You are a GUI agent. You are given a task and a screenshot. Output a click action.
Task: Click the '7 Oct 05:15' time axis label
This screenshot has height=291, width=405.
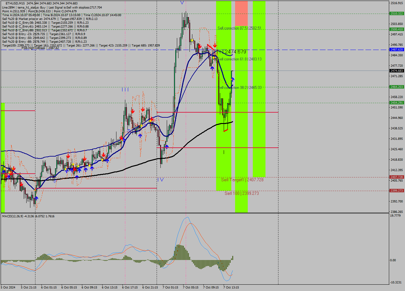click(x=190, y=288)
